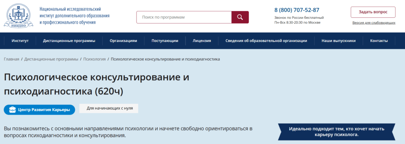
Task: Focus the Поиск по программам search field
Action: click(184, 17)
